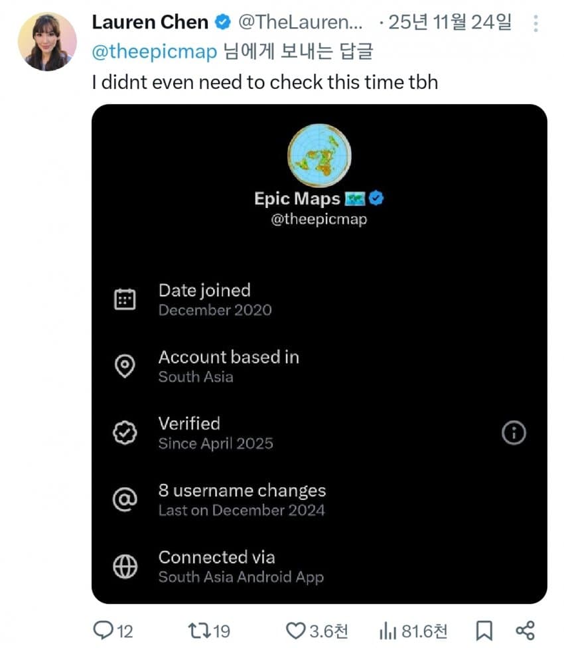564x648 pixels.
Task: Click the info icon next to Verified
Action: [514, 434]
